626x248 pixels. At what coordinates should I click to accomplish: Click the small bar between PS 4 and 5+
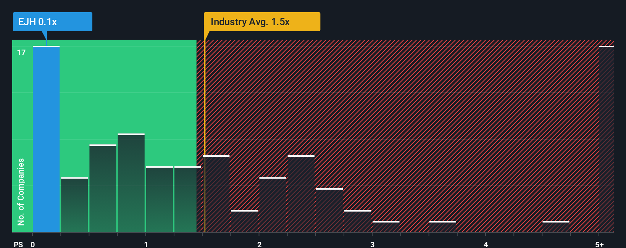point(556,227)
